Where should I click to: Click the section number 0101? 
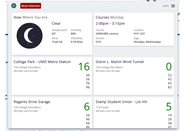[98, 42]
